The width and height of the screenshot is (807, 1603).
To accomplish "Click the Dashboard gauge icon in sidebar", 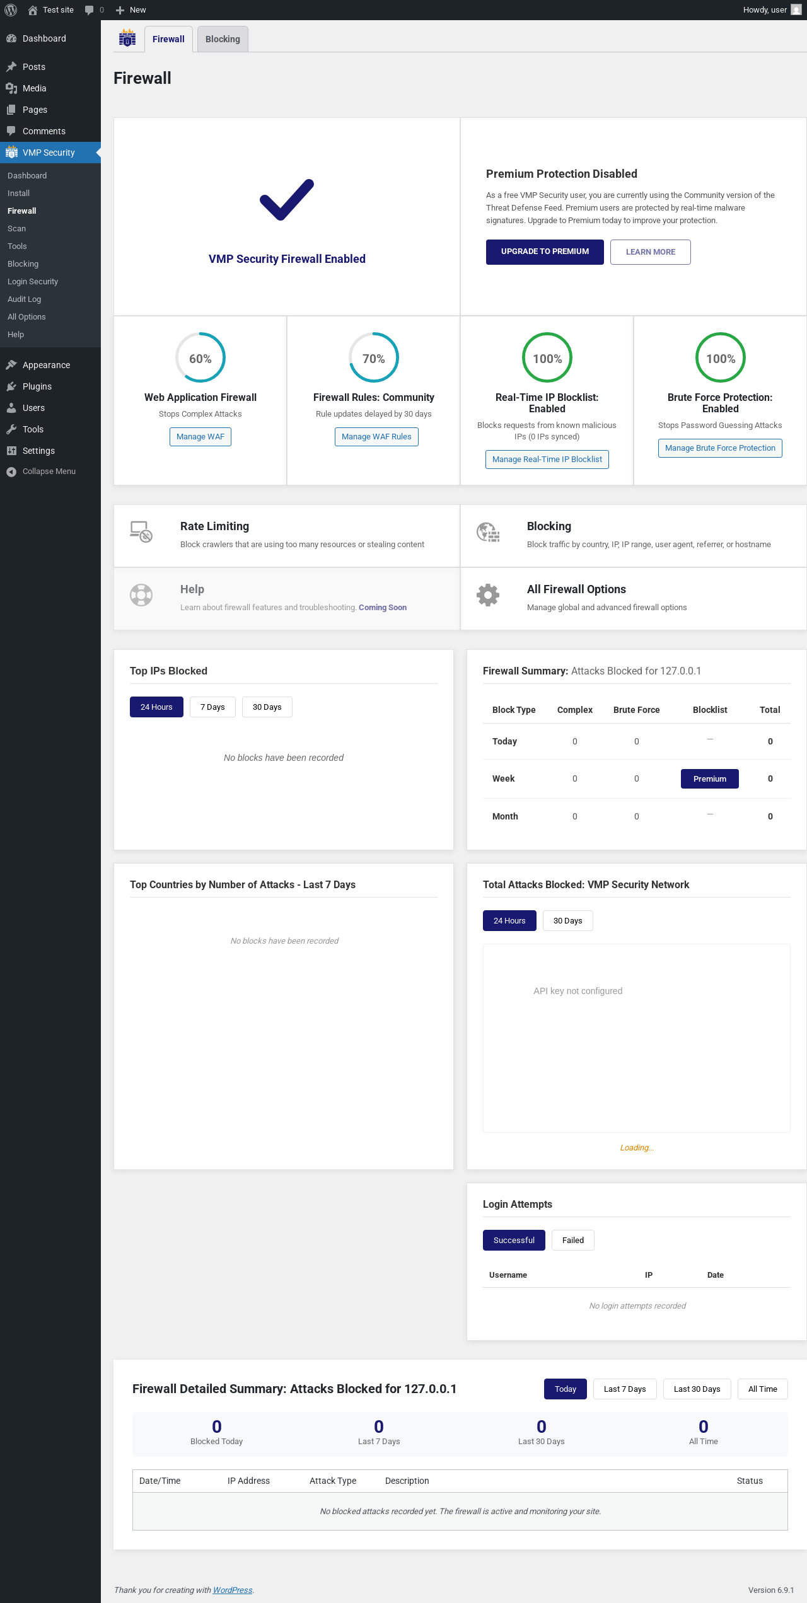I will tap(11, 38).
